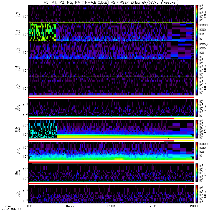This screenshot has height=222, width=208.
Task: Click the Eflux label of the thd ions color bar
Action: pos(205,172)
